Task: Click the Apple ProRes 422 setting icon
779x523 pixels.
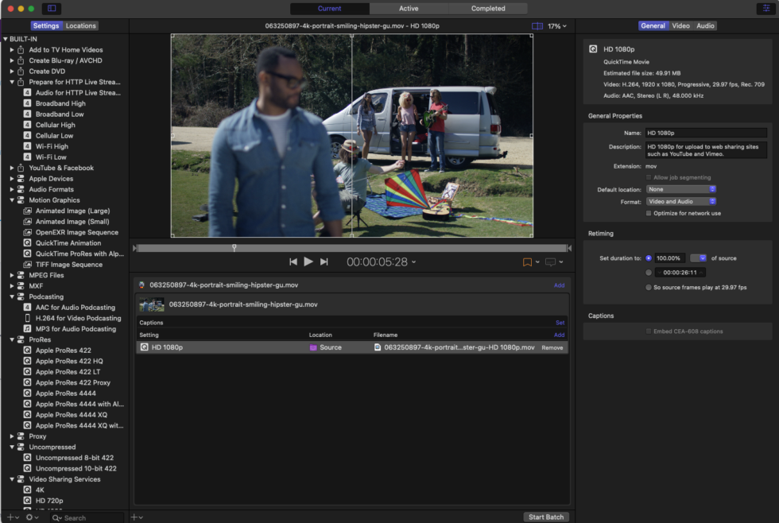Action: click(28, 351)
